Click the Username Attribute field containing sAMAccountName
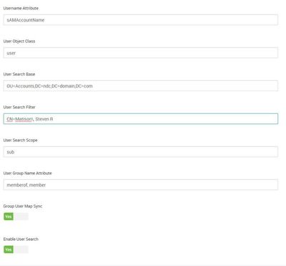Viewport: 286px width, 266px height. click(x=141, y=20)
